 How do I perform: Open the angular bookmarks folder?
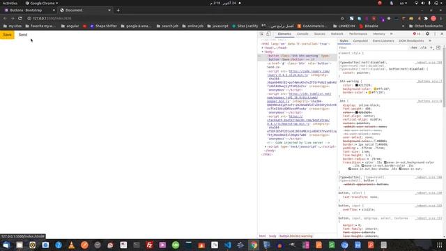pos(70,26)
